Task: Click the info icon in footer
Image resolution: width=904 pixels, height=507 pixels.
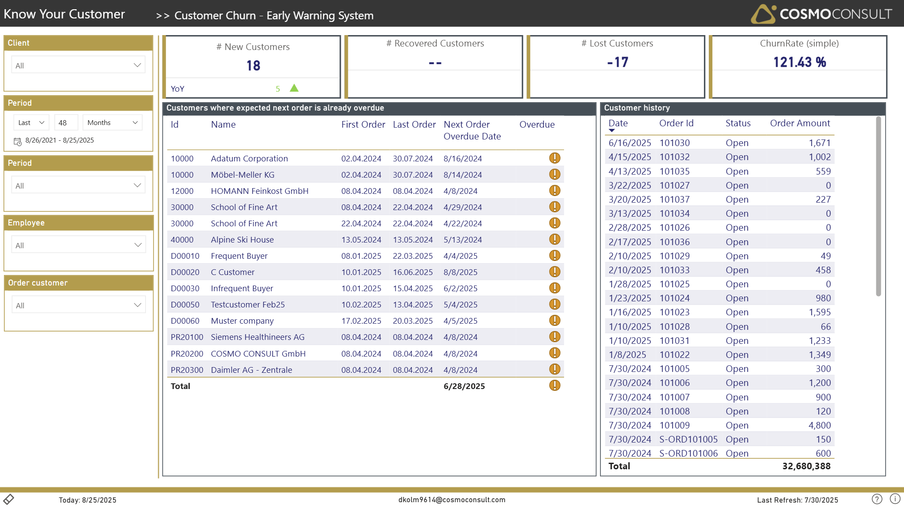Action: 895,499
